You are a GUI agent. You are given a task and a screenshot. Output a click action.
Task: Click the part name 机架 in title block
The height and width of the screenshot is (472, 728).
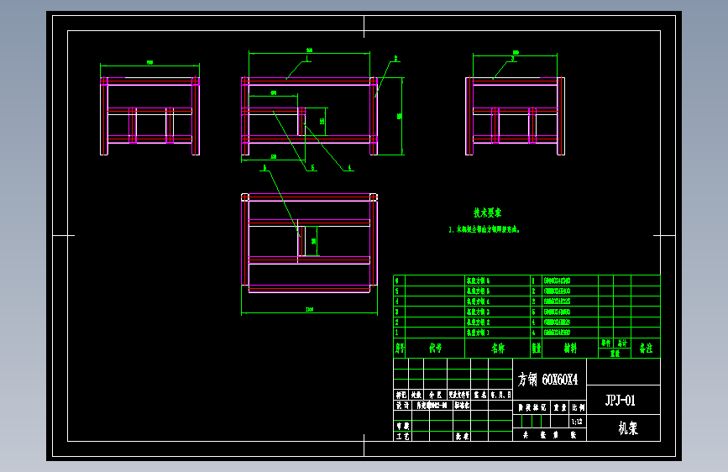pos(628,427)
